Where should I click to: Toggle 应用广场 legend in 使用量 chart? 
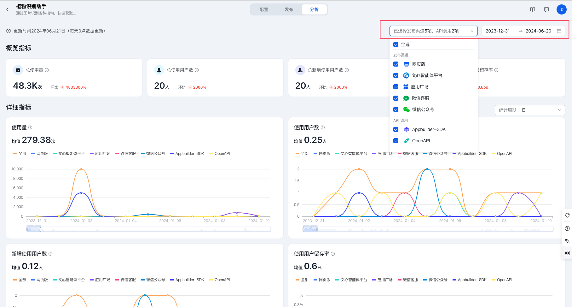(100, 154)
